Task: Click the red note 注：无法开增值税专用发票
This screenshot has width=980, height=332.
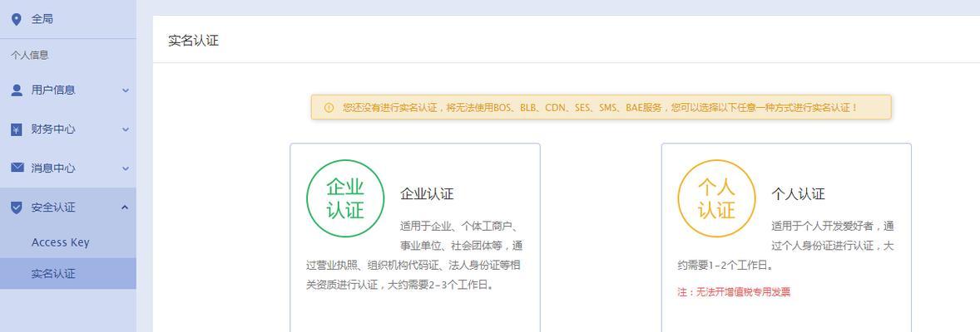Action: pos(734,291)
